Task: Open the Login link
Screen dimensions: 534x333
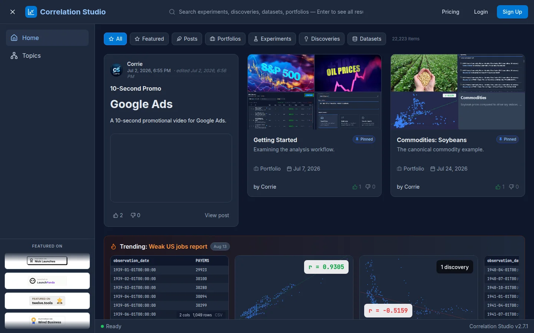Action: (481, 12)
